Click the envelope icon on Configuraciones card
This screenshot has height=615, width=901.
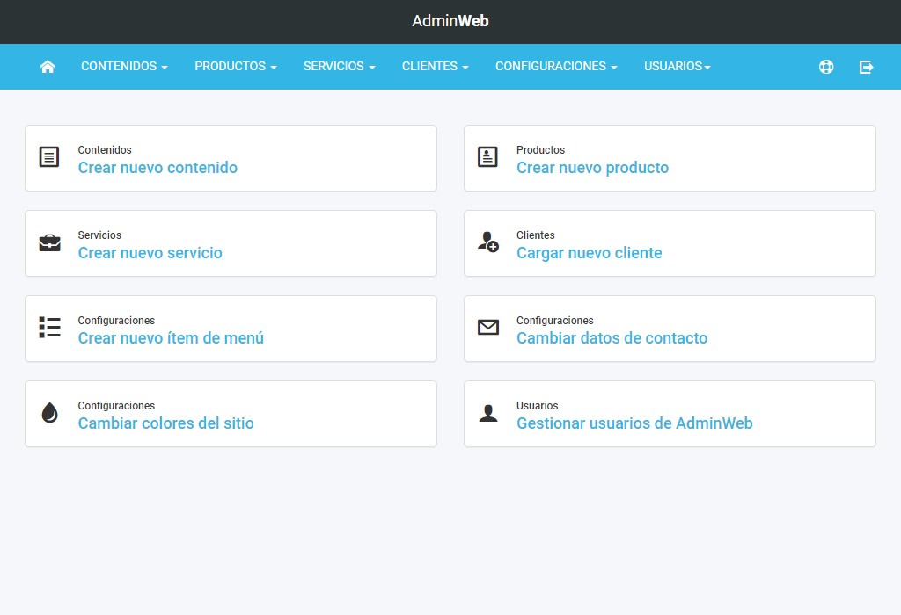[x=487, y=328]
